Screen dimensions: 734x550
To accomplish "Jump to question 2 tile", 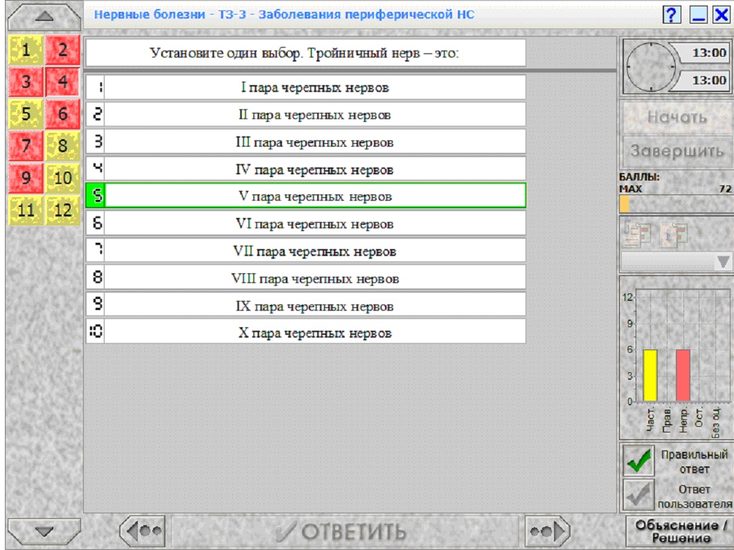I will (x=63, y=50).
